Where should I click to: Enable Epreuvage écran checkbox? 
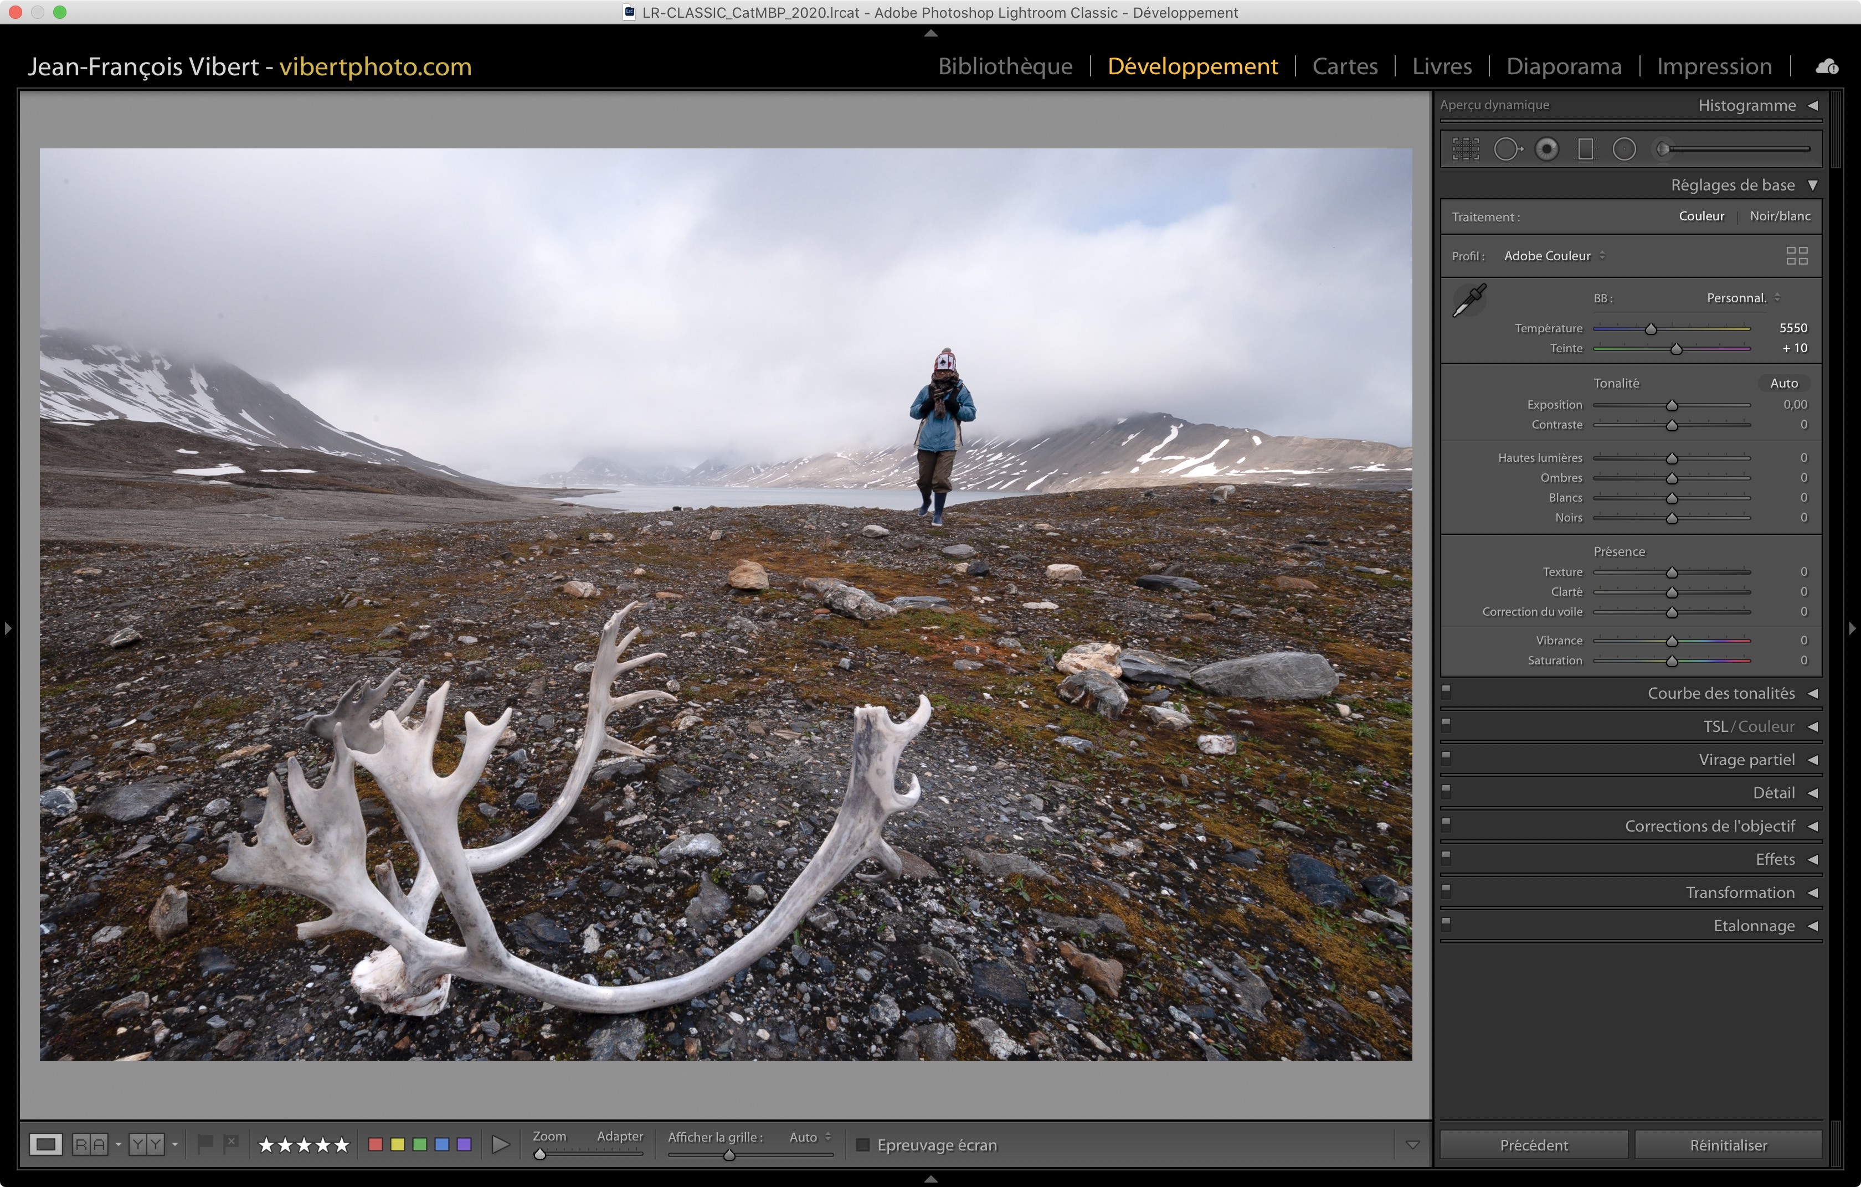coord(863,1144)
